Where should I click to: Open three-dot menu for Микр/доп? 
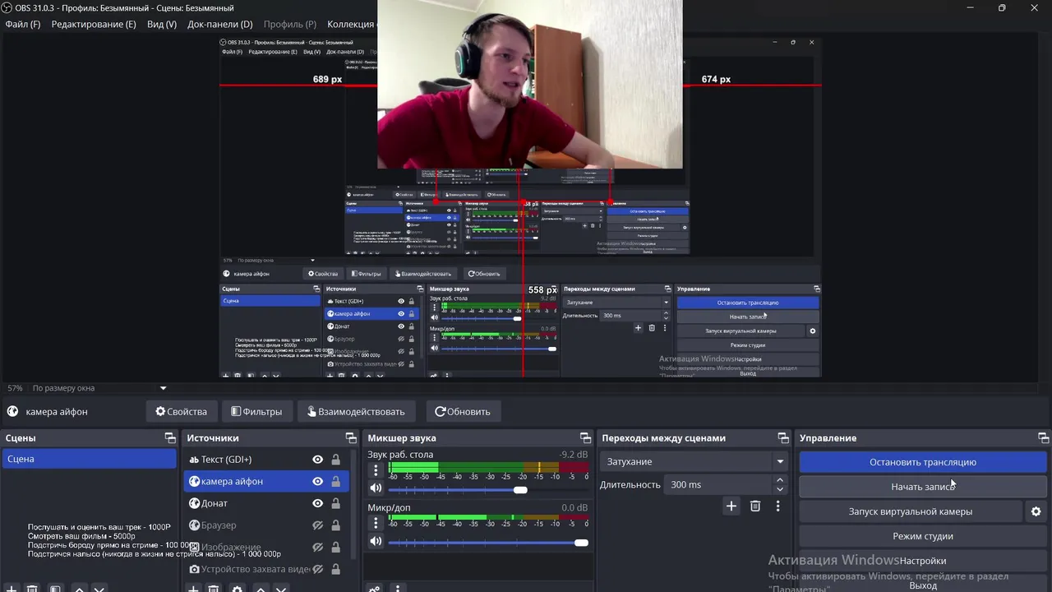pyautogui.click(x=376, y=523)
